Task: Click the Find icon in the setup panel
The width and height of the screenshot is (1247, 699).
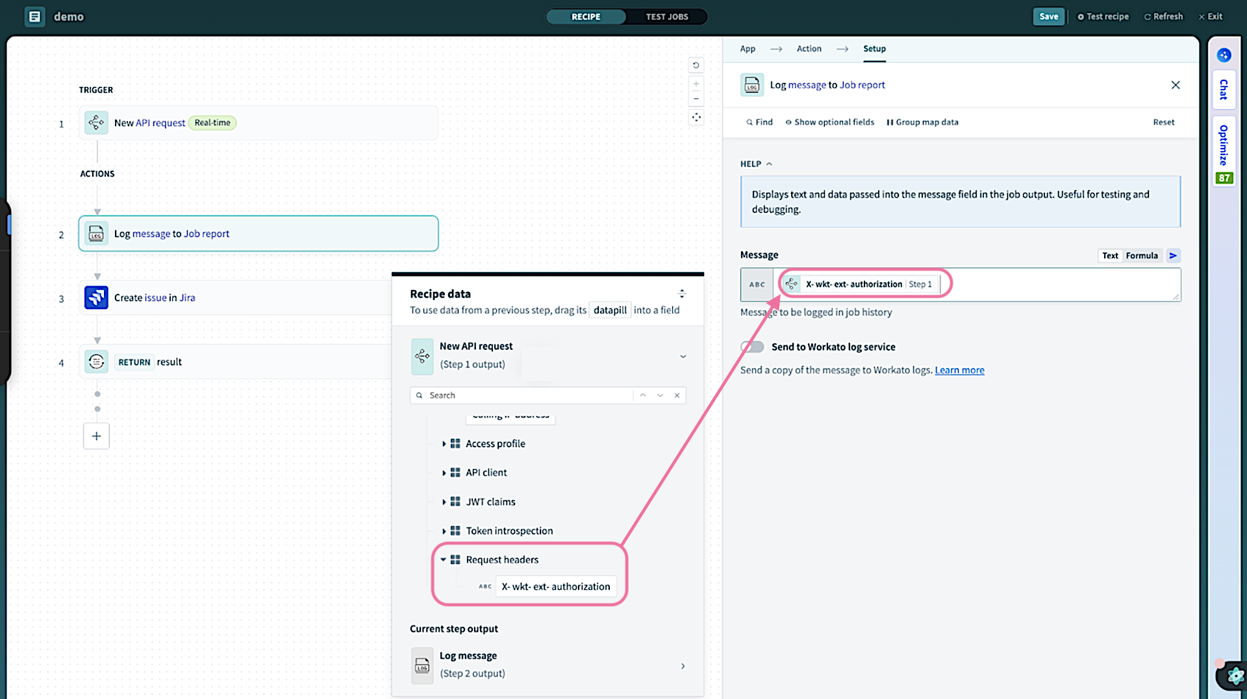Action: click(749, 122)
